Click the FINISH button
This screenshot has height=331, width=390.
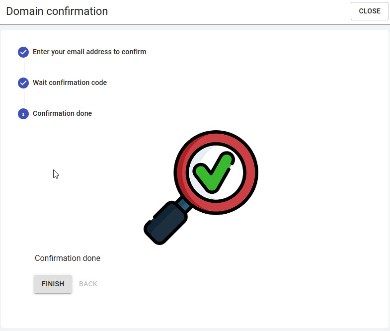click(x=53, y=284)
